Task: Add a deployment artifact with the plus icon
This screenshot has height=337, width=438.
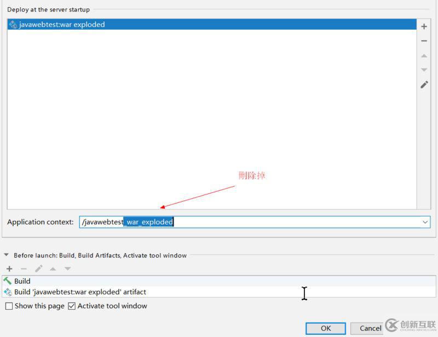Action: click(424, 26)
